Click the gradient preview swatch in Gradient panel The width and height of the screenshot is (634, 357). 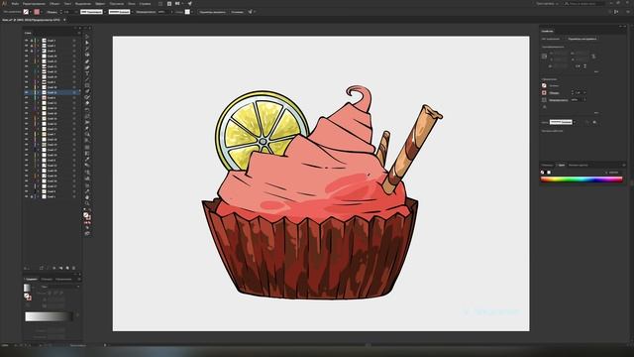27,288
